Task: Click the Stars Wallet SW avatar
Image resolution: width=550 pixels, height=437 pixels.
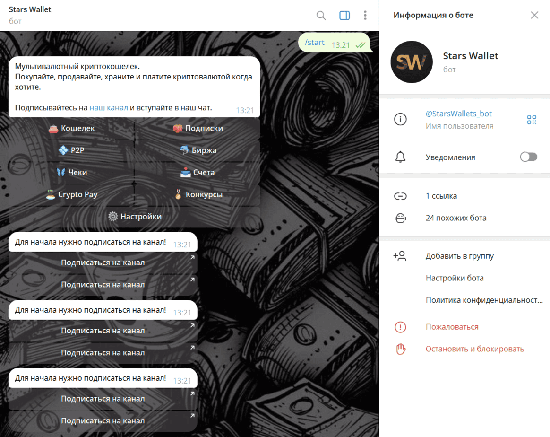Action: pyautogui.click(x=411, y=62)
